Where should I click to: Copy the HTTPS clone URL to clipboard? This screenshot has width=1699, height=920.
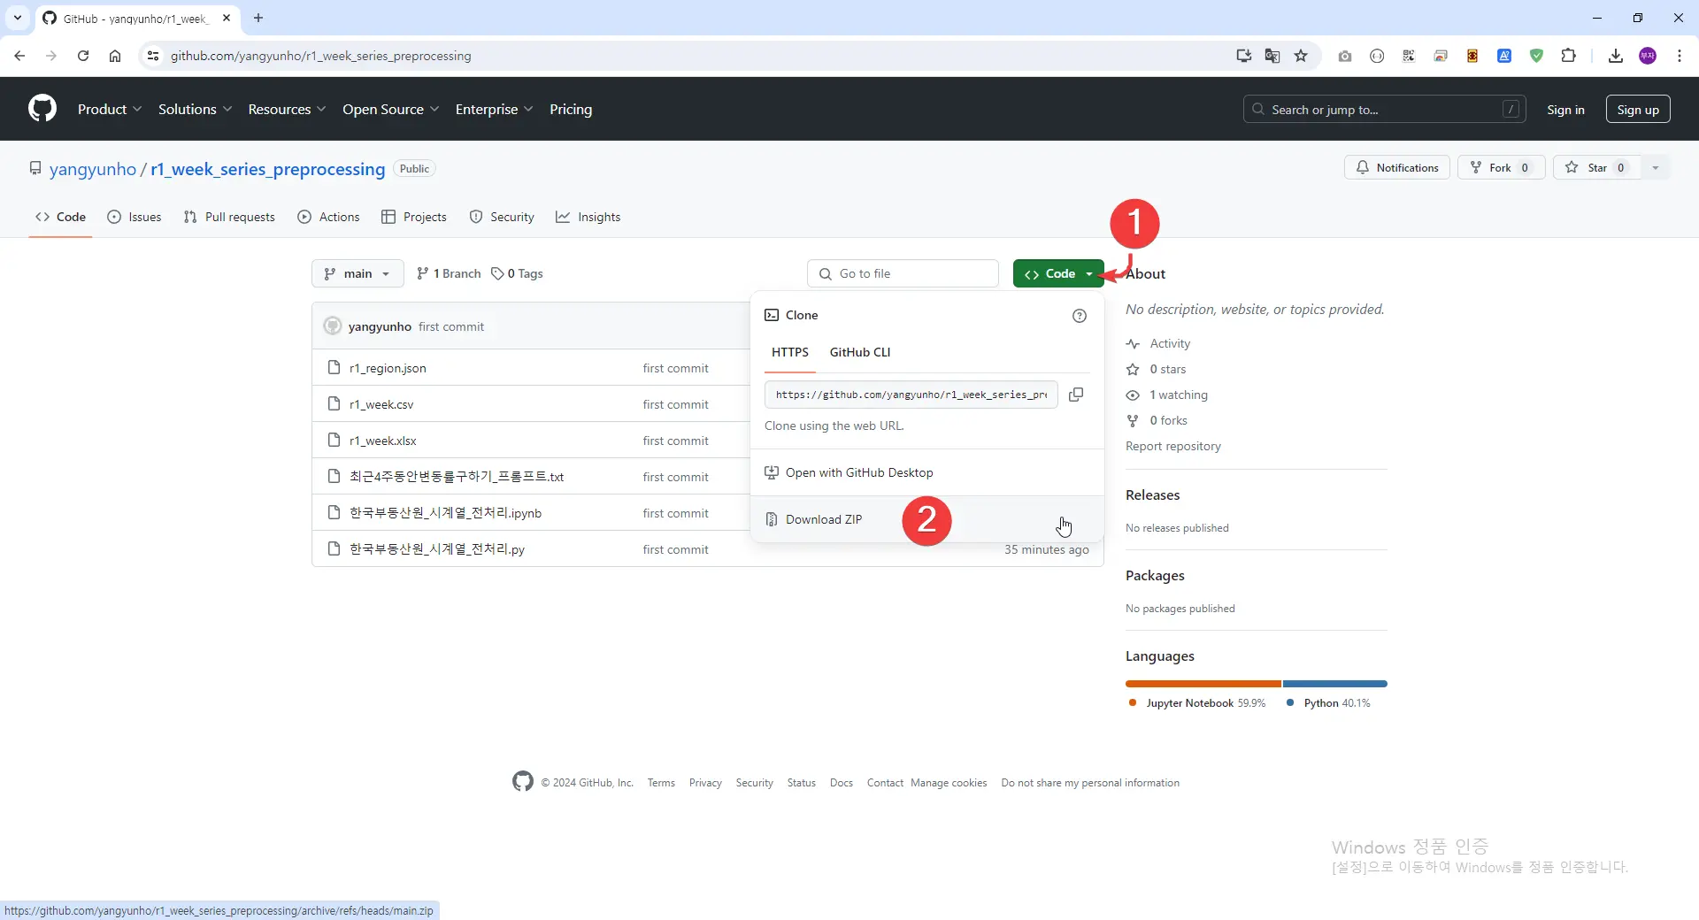[x=1076, y=395]
